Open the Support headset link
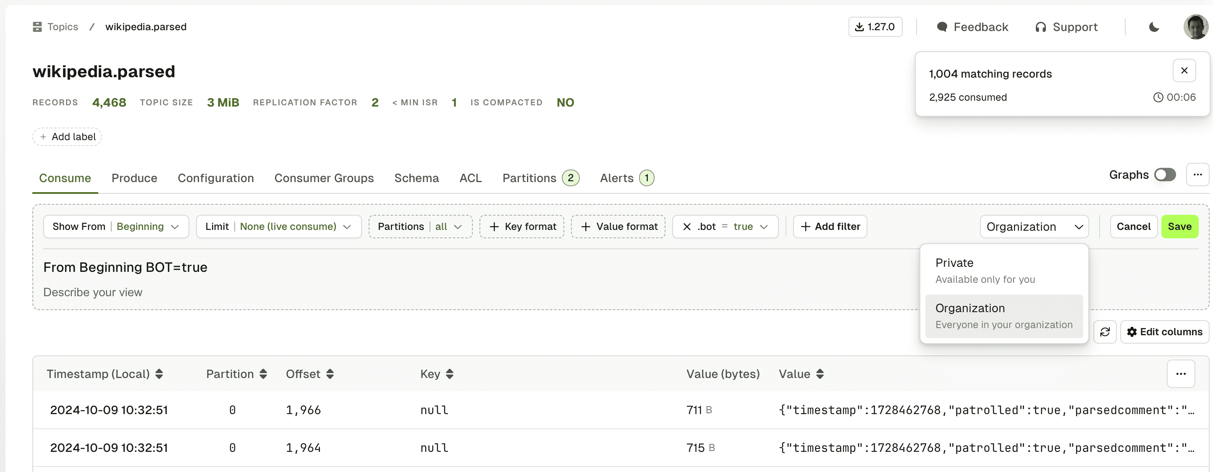The height and width of the screenshot is (472, 1213). tap(1066, 27)
